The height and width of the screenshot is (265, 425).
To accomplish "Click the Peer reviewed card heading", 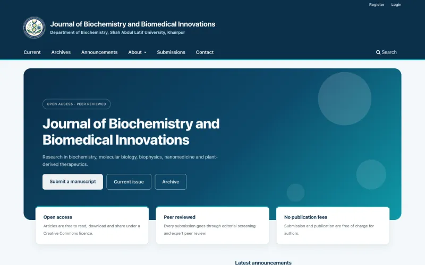I will [x=180, y=217].
